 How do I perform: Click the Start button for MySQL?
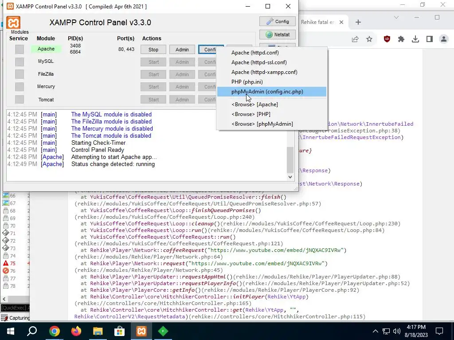point(153,62)
